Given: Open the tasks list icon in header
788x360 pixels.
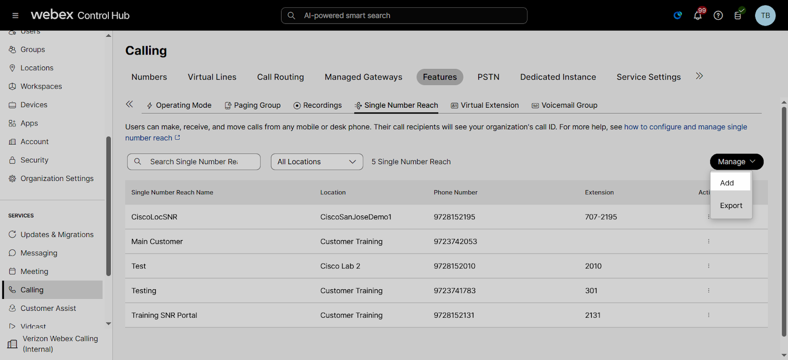Looking at the screenshot, I should pos(738,15).
